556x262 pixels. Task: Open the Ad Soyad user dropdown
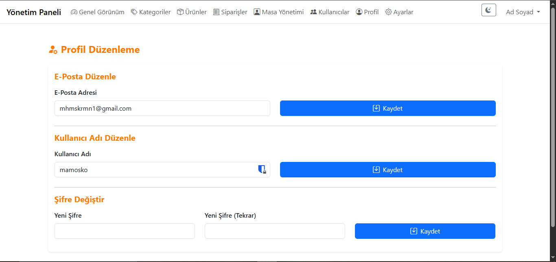tap(523, 12)
